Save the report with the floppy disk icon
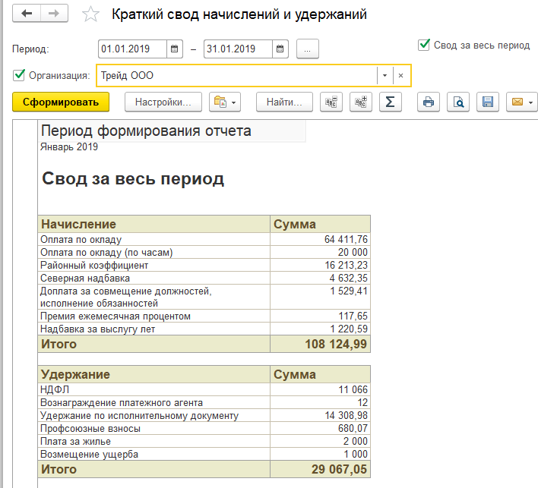The width and height of the screenshot is (538, 488). tap(488, 102)
